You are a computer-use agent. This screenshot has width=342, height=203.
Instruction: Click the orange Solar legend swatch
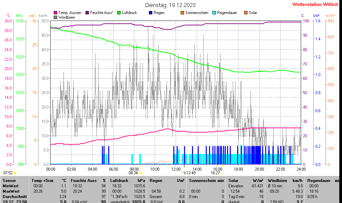pos(246,13)
